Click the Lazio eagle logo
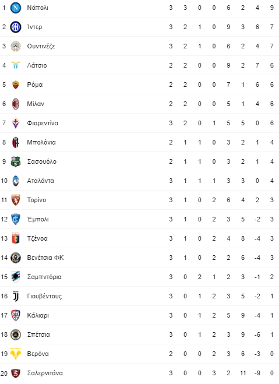The width and height of the screenshot is (279, 384). click(x=16, y=65)
